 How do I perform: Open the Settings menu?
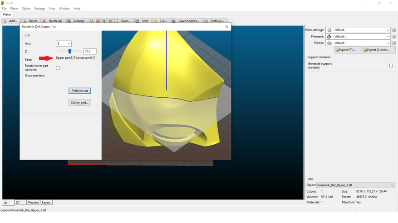[39, 9]
